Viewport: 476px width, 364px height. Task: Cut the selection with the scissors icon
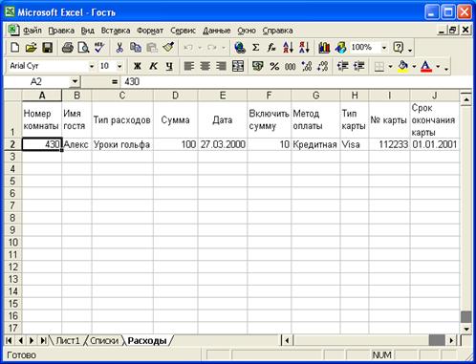point(119,48)
